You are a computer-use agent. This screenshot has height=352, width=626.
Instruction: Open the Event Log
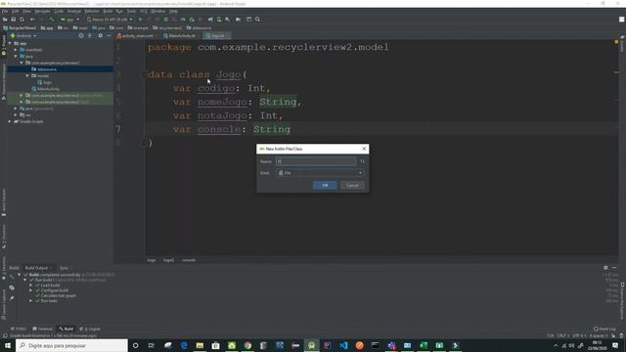pyautogui.click(x=604, y=329)
